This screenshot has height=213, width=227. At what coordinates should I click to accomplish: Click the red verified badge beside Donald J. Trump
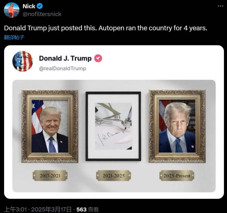click(98, 58)
